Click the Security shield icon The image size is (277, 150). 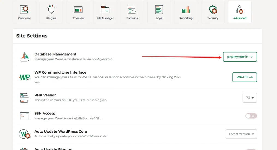(x=213, y=10)
